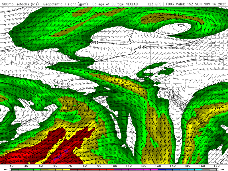228x171 pixels.
Task: Select the 50 knot legend label
Action: (x=41, y=166)
